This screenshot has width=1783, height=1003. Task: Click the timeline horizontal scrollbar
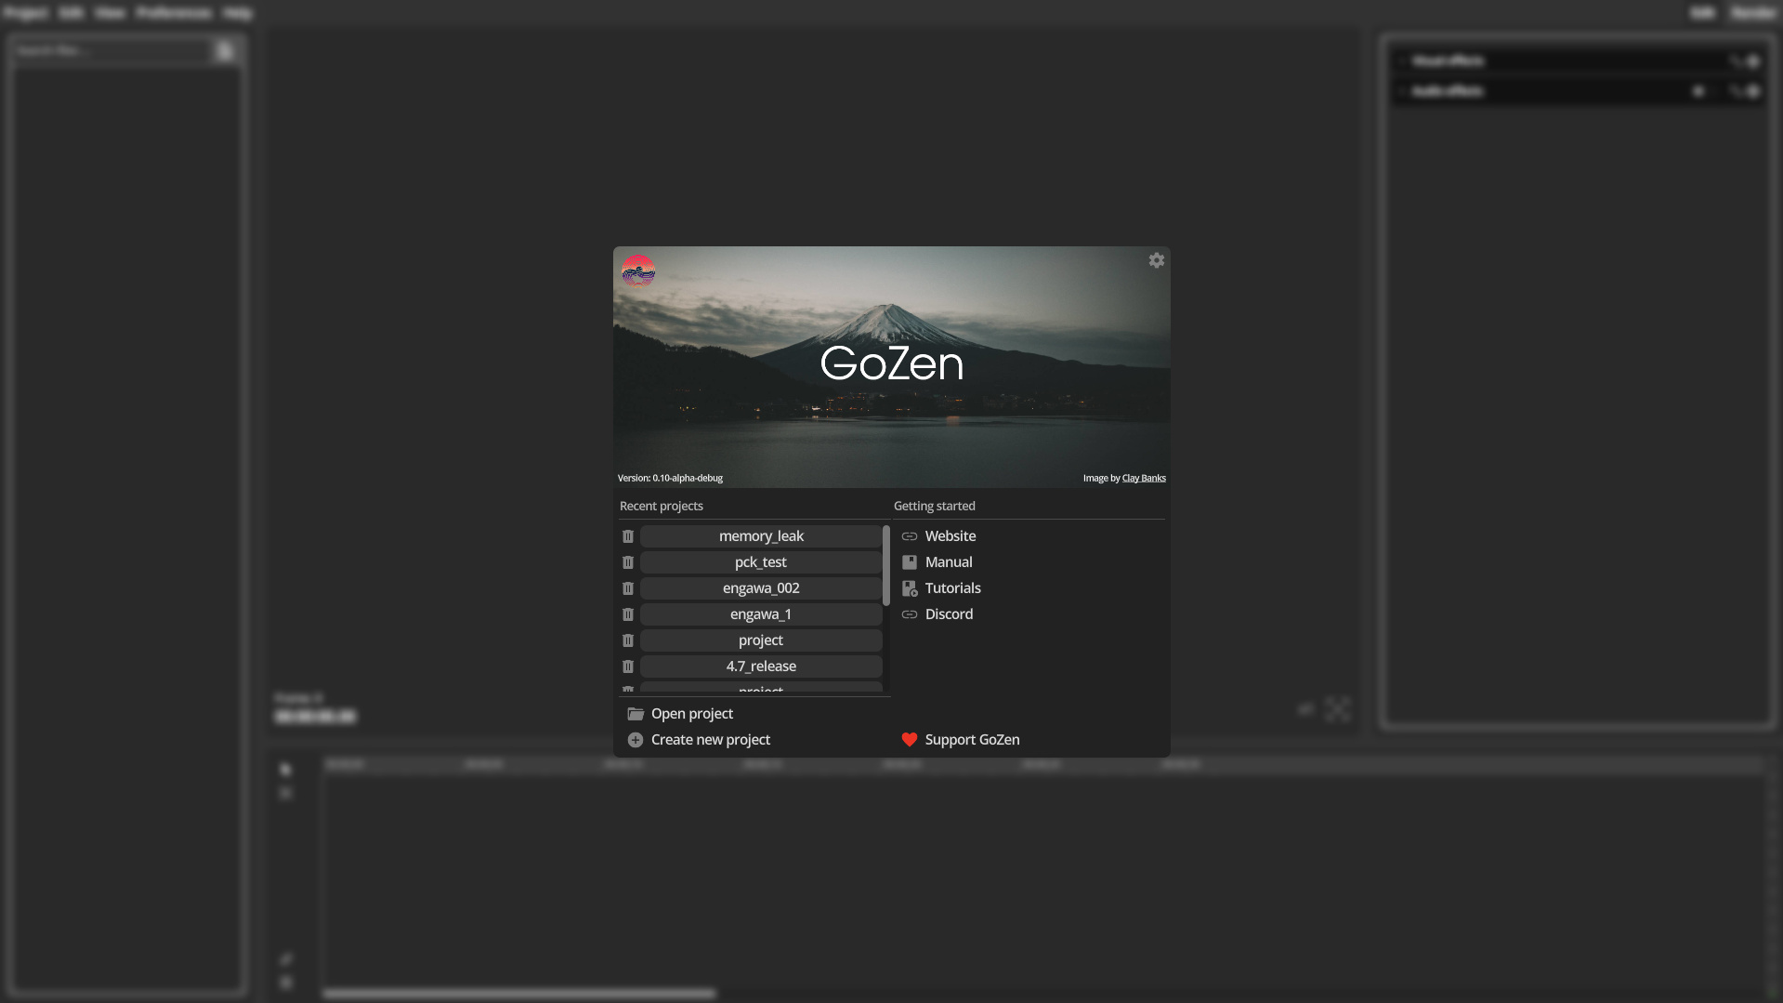coord(519,993)
